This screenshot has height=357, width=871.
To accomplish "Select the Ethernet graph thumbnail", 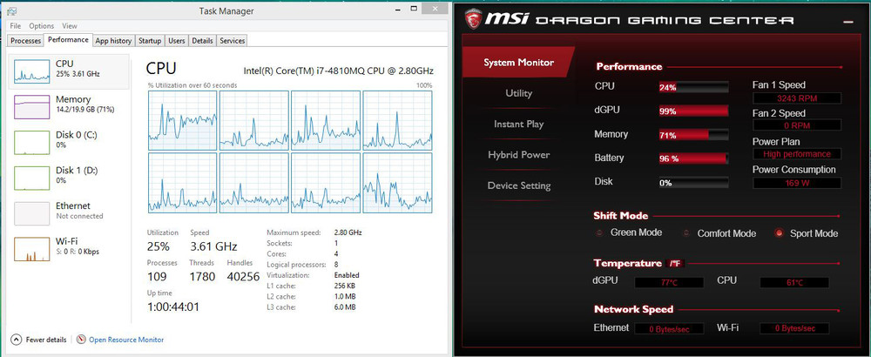I will pos(31,213).
